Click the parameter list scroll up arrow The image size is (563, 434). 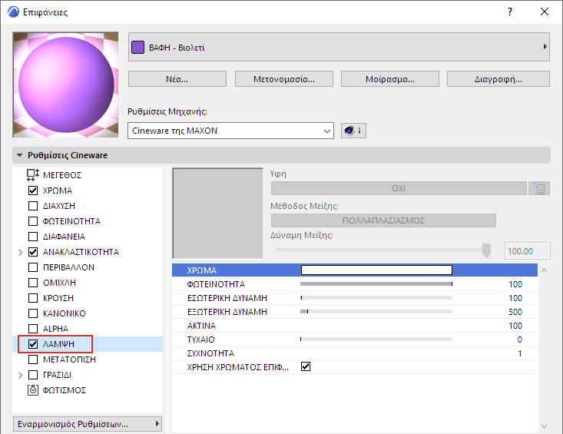pos(544,270)
